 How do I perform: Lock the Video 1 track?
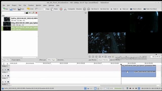tap(3, 70)
